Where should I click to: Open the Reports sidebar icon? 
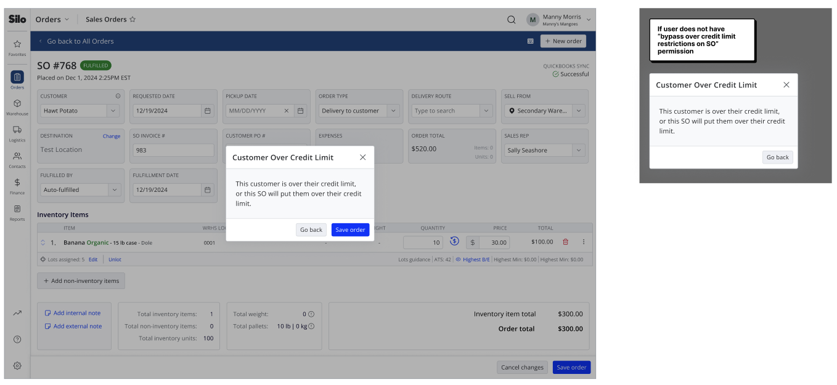click(x=17, y=212)
